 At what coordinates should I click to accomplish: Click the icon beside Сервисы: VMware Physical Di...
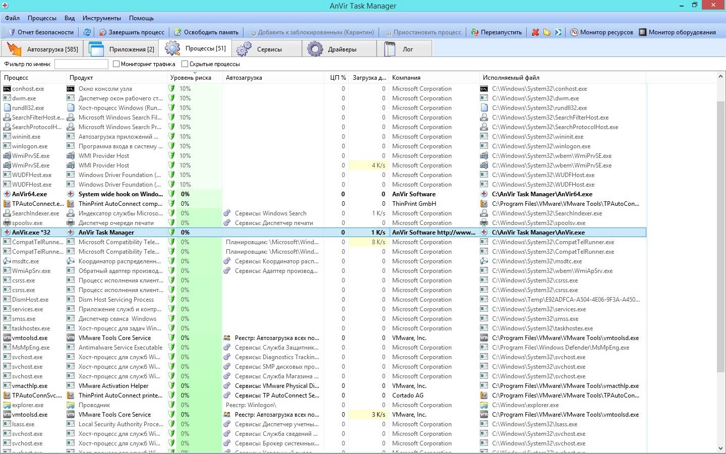point(227,386)
